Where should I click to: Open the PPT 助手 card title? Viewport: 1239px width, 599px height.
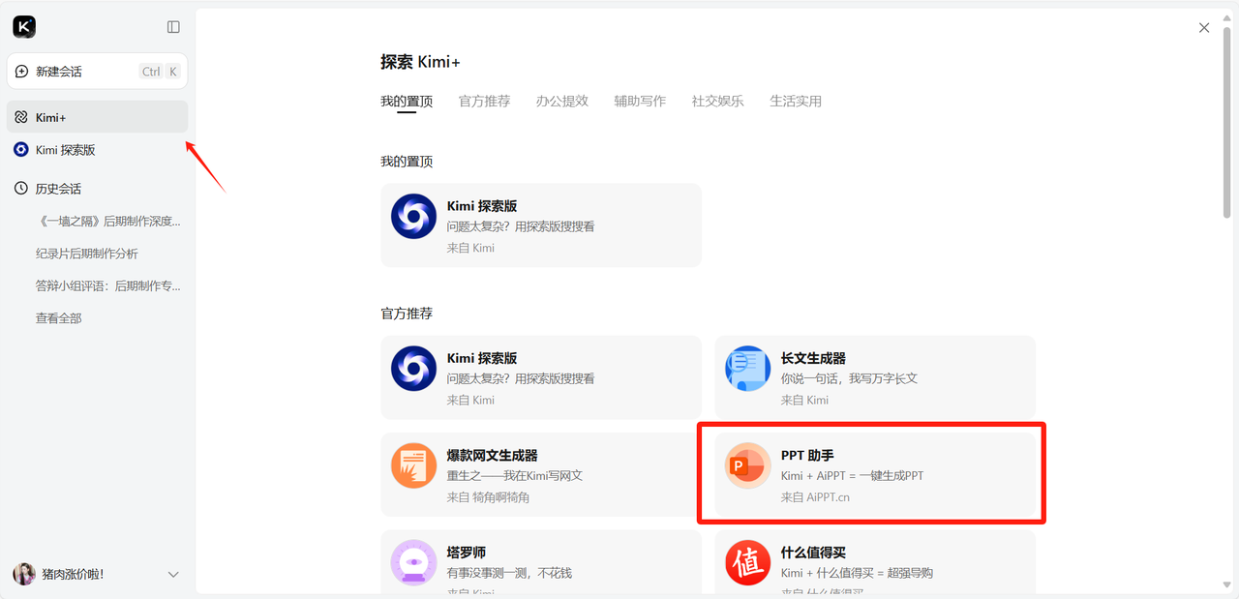(807, 455)
